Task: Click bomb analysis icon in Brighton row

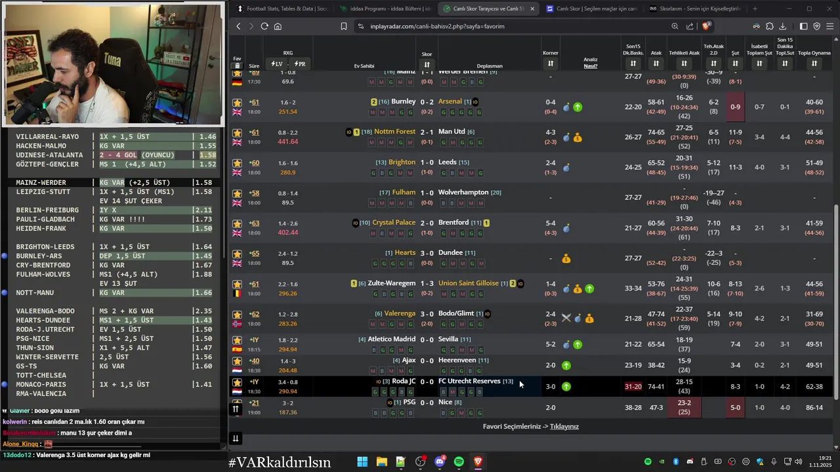Action: pyautogui.click(x=566, y=168)
